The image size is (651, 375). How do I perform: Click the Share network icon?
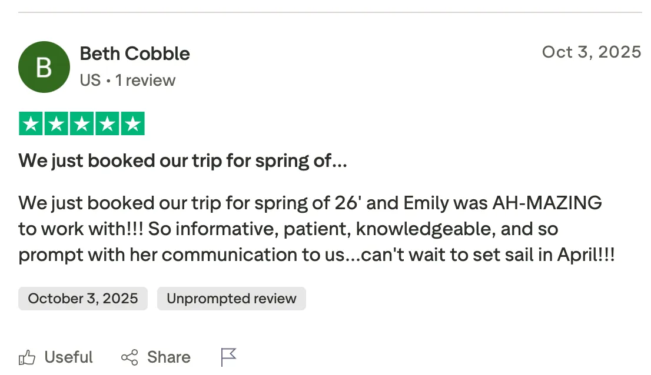pyautogui.click(x=129, y=357)
